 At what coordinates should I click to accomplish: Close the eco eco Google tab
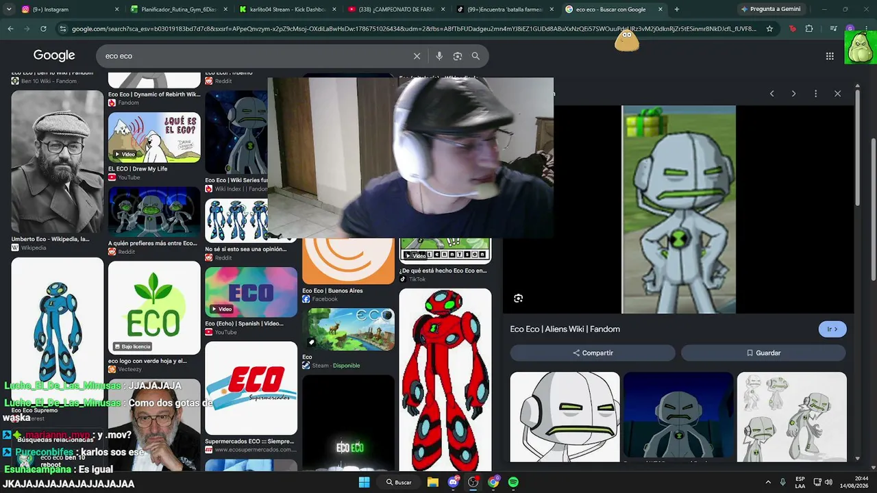pyautogui.click(x=660, y=10)
